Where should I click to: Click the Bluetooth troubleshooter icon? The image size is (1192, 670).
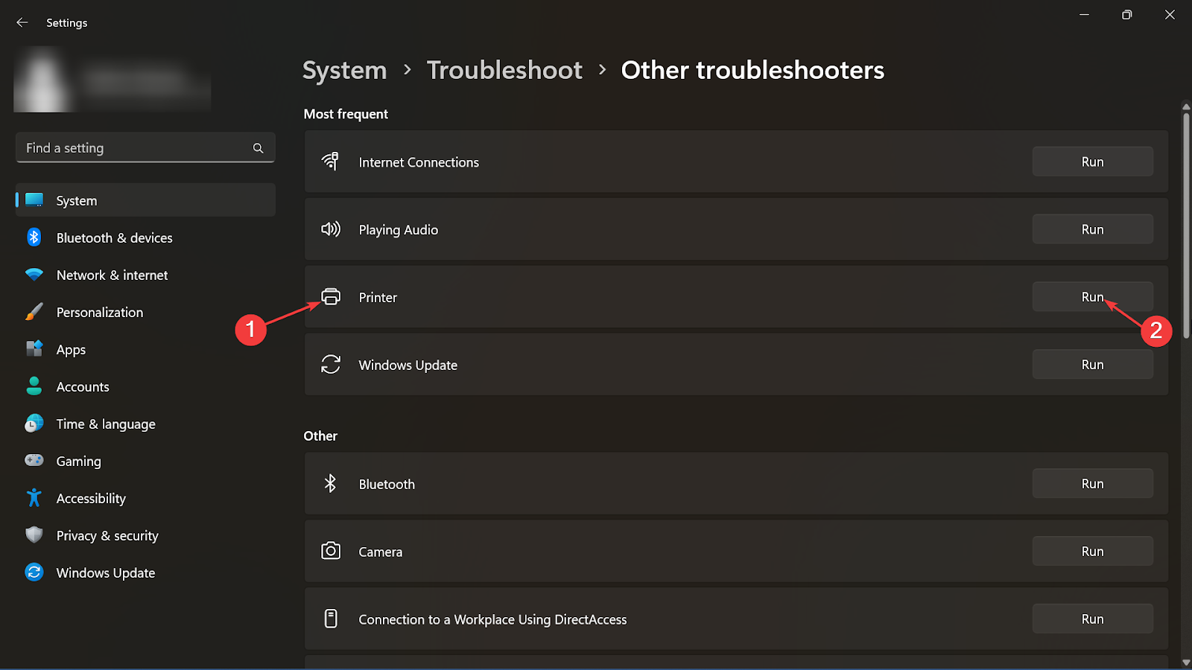tap(330, 483)
